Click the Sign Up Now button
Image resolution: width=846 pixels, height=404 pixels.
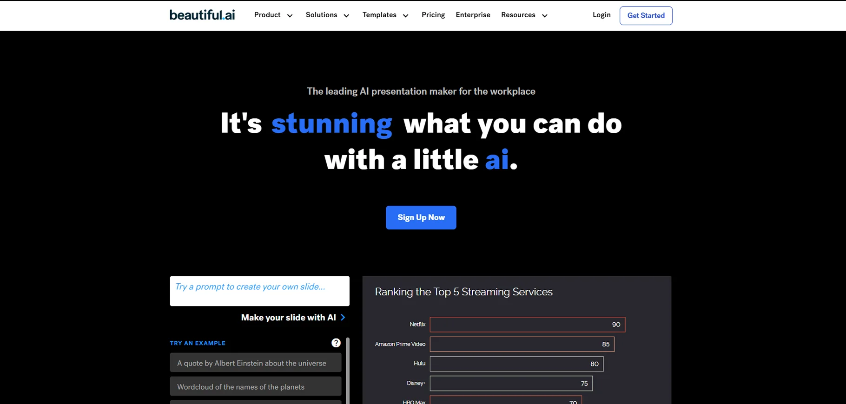click(x=421, y=217)
